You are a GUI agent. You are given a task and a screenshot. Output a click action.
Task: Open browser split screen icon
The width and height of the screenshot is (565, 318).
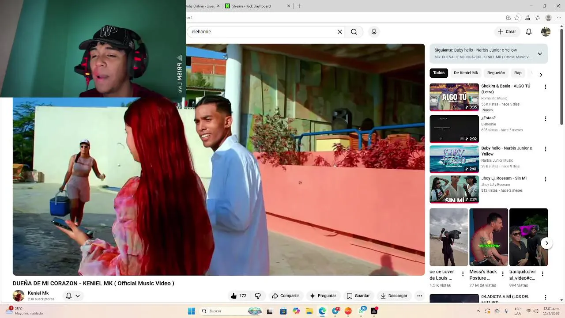pos(508,18)
